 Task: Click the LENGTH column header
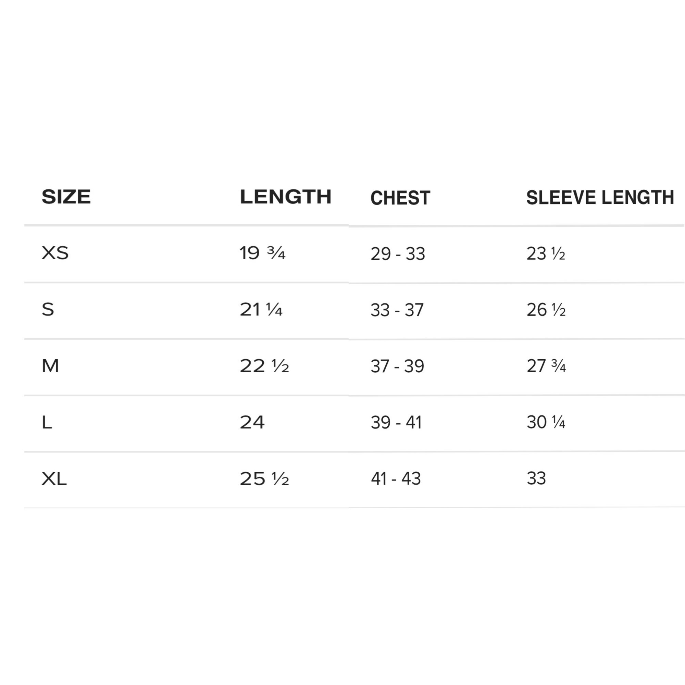tap(285, 197)
